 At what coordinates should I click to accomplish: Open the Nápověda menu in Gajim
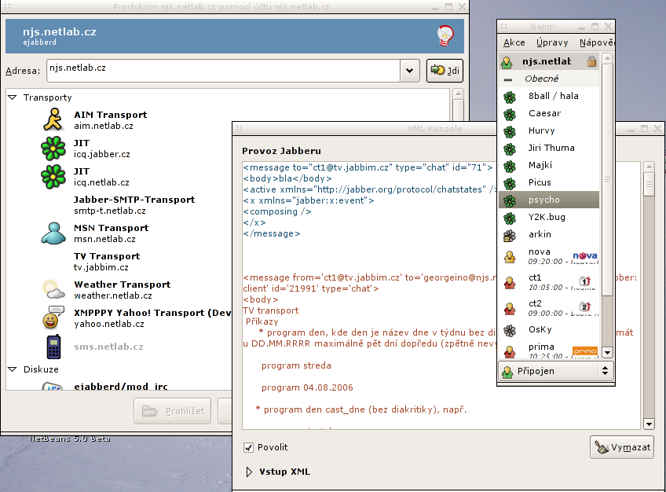tap(597, 42)
